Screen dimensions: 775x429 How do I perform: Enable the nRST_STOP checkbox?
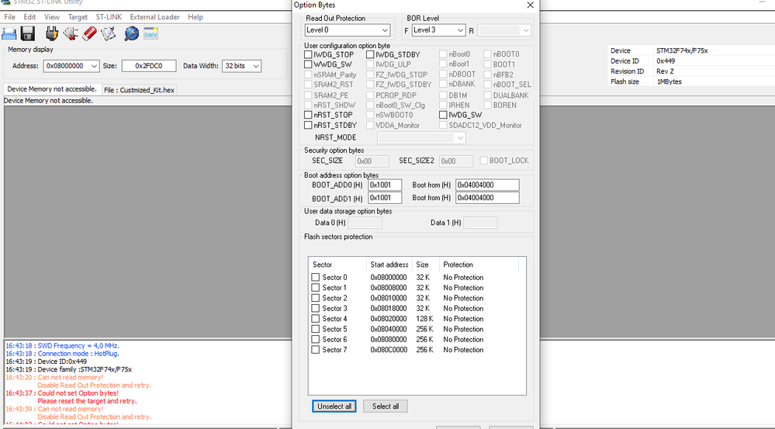pyautogui.click(x=308, y=115)
